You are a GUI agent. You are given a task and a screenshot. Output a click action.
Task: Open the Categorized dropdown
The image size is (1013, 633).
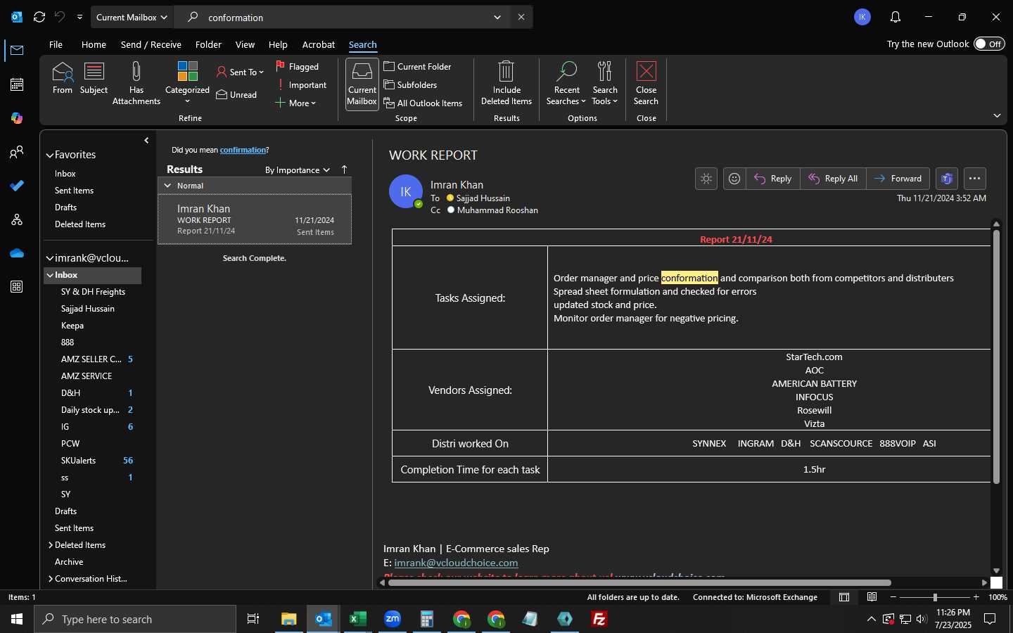click(187, 83)
